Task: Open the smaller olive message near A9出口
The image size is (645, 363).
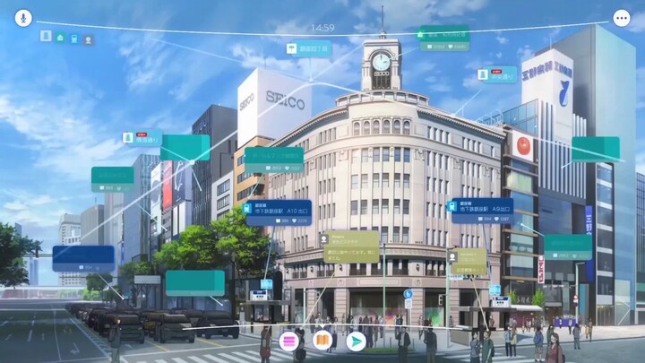Action: pos(469,262)
